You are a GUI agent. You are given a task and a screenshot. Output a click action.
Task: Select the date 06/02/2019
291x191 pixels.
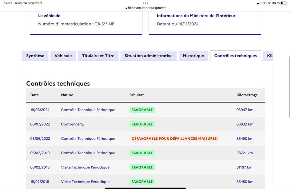click(40, 153)
